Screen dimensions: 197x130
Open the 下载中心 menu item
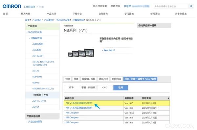tap(77, 14)
